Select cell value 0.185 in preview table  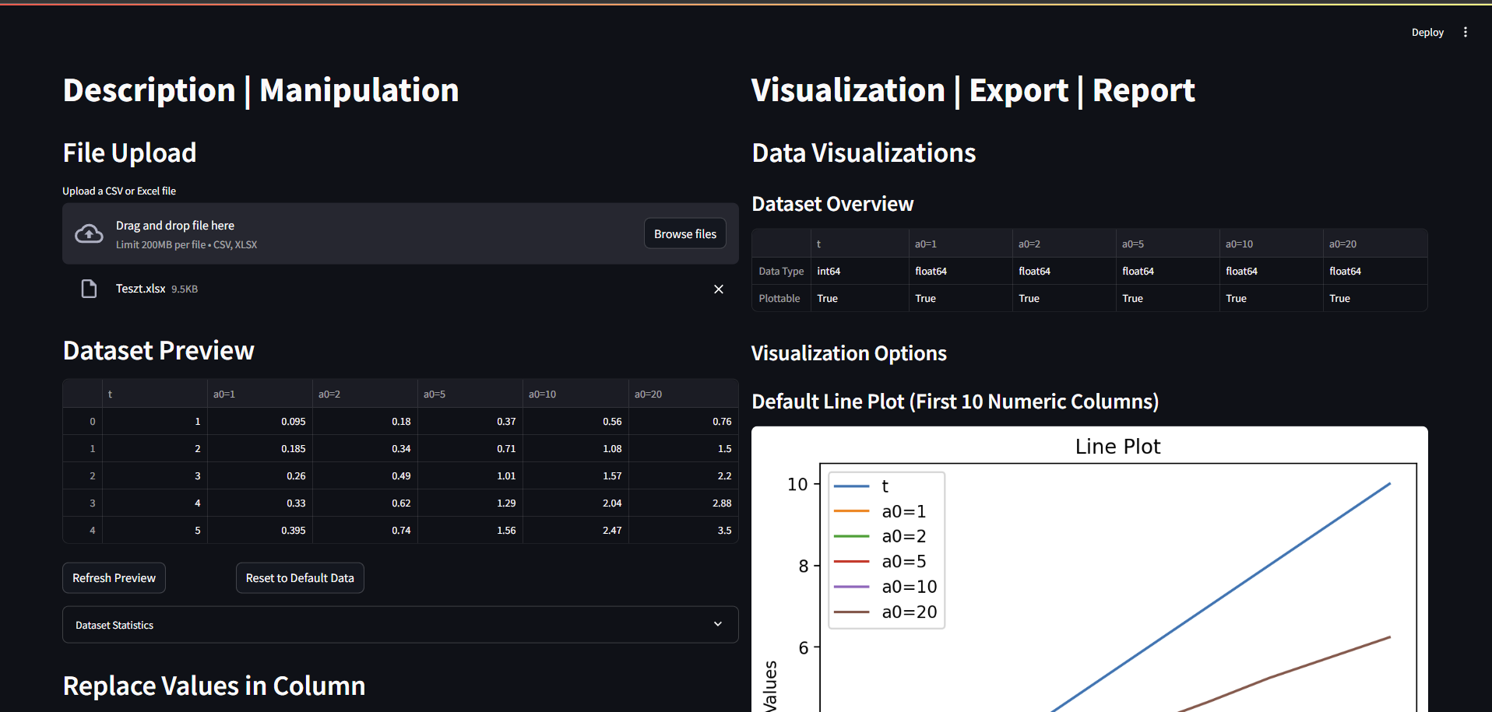tap(259, 448)
